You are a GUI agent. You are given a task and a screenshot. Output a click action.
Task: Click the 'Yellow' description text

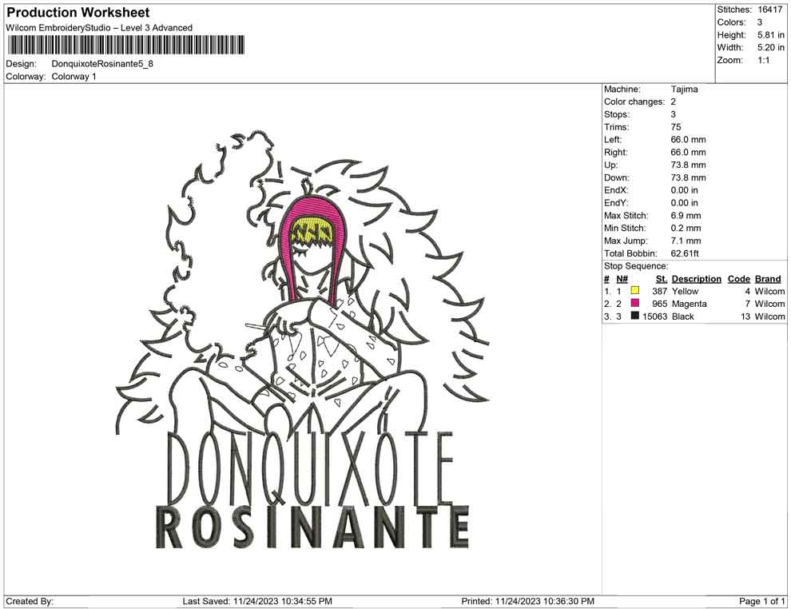coord(685,291)
